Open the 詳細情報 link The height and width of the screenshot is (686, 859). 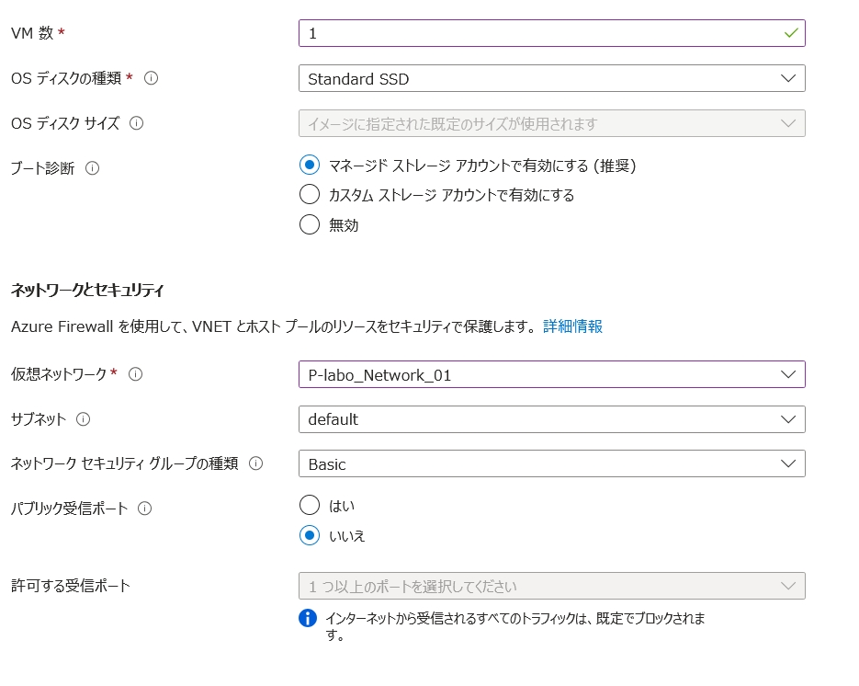pos(572,326)
